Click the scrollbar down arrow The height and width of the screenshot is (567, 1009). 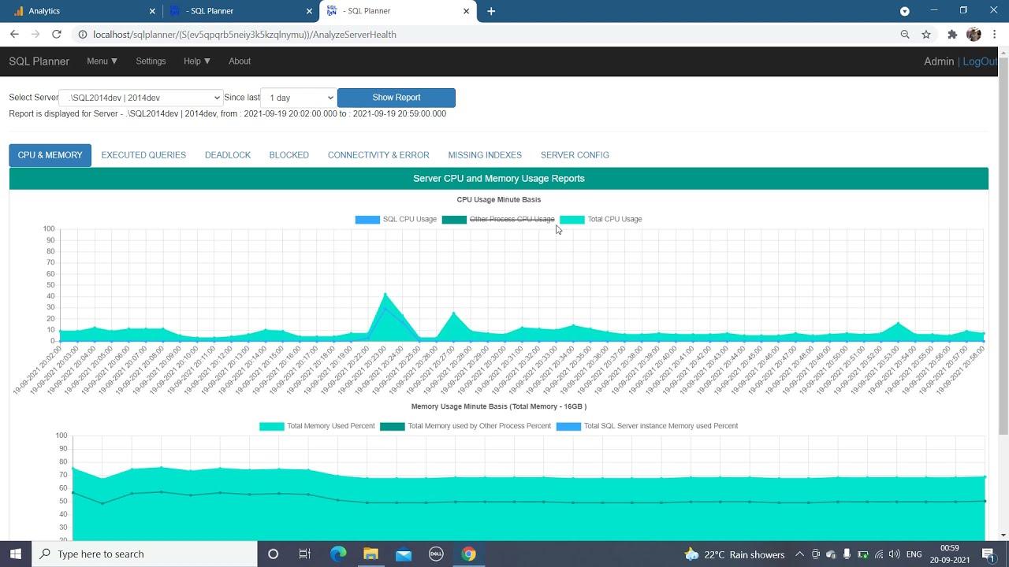point(1003,535)
